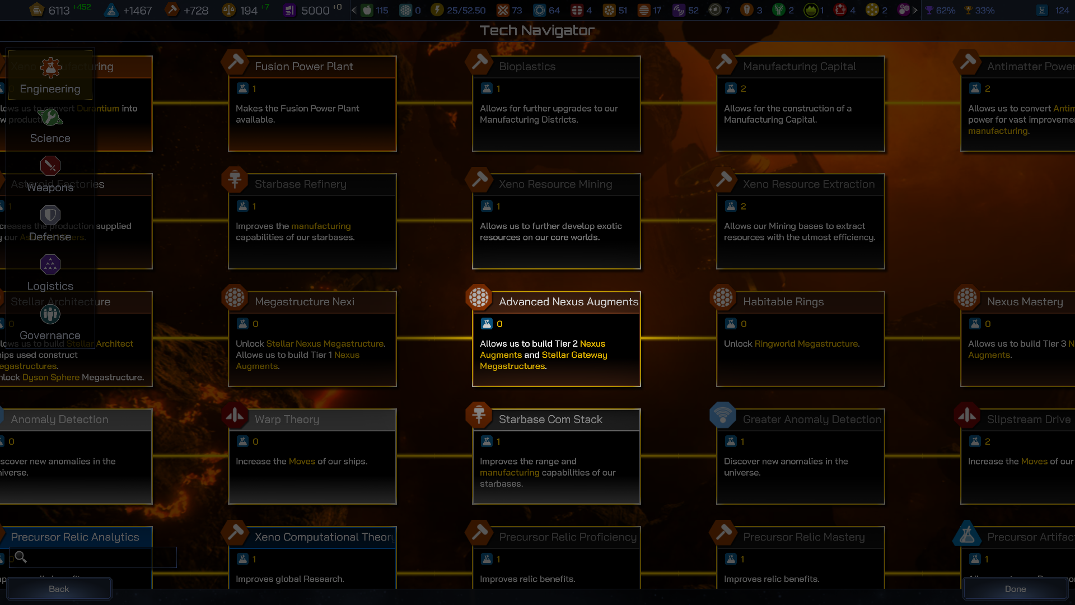The image size is (1075, 605).
Task: Open the Fusion Power Plant tech card
Action: coord(312,104)
